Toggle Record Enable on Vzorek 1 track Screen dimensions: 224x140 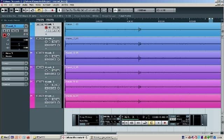(46, 27)
